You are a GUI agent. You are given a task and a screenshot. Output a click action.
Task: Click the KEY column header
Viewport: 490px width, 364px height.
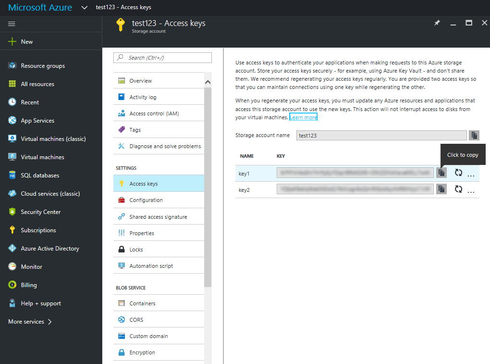pos(281,156)
